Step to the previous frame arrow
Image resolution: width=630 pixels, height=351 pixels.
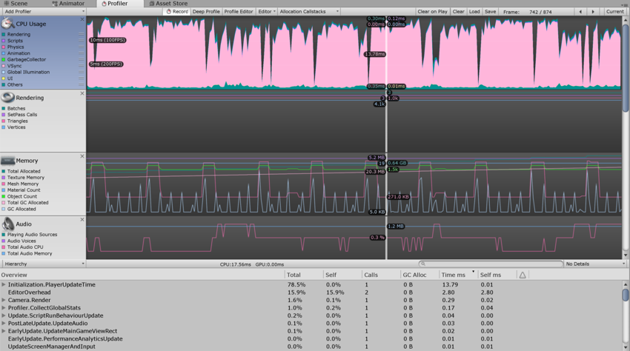point(580,12)
